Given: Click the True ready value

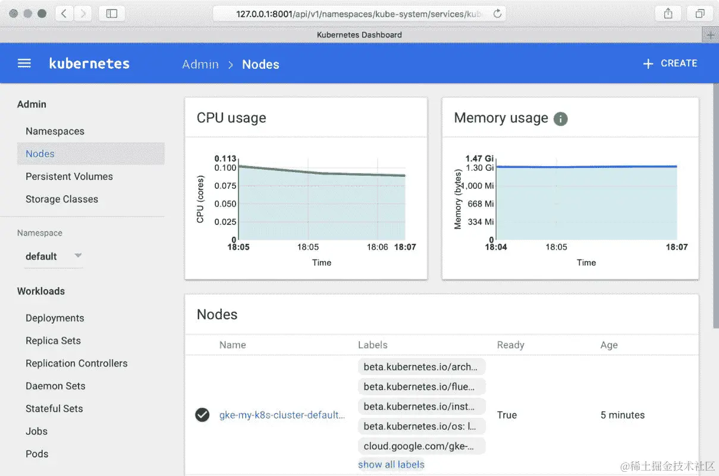Looking at the screenshot, I should tap(507, 415).
